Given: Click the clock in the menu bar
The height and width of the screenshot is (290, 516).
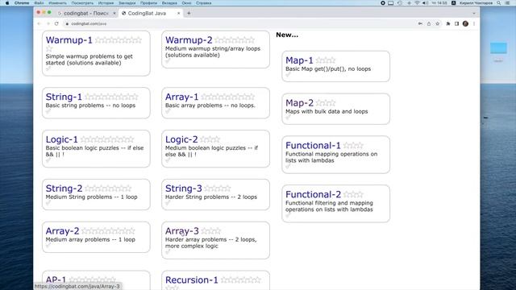Looking at the screenshot, I should point(439,3).
